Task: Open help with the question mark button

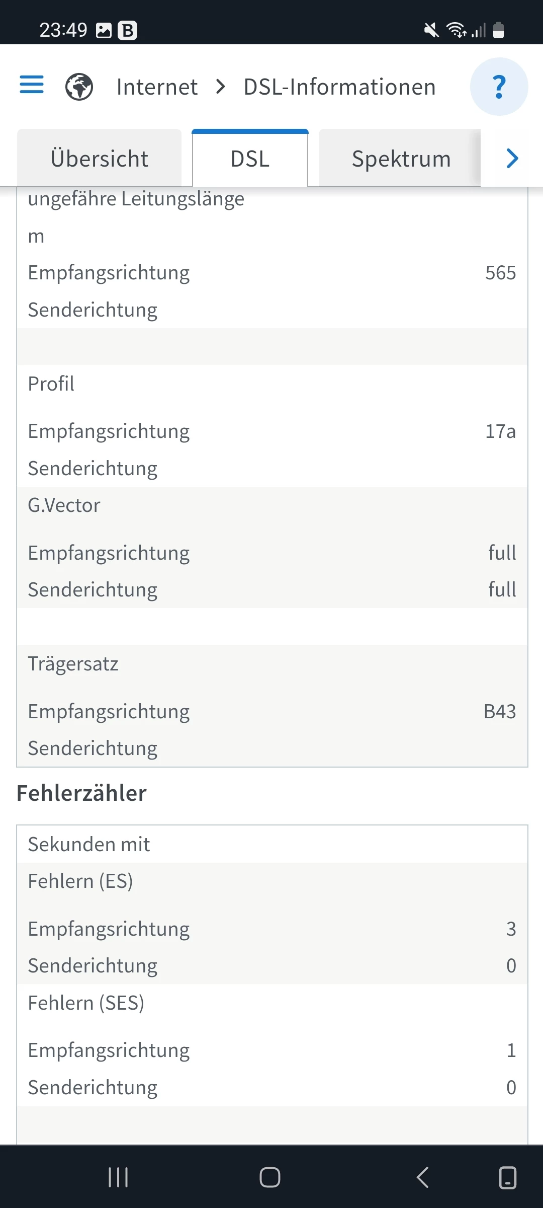Action: pos(499,87)
